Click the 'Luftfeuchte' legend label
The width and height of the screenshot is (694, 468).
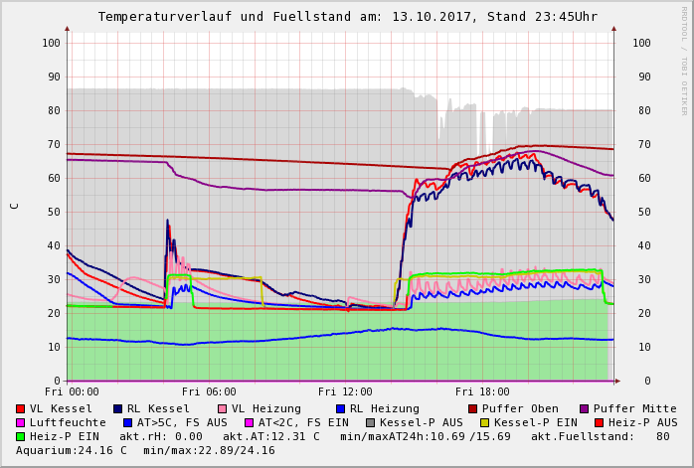point(68,423)
